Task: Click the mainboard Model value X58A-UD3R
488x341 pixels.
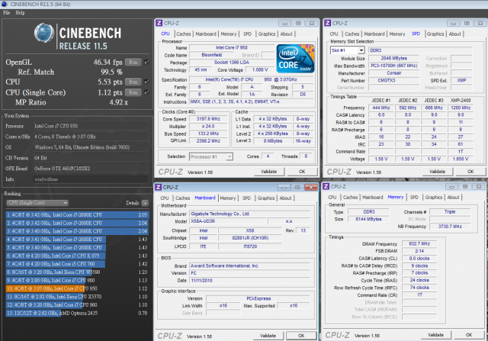Action: [228, 221]
